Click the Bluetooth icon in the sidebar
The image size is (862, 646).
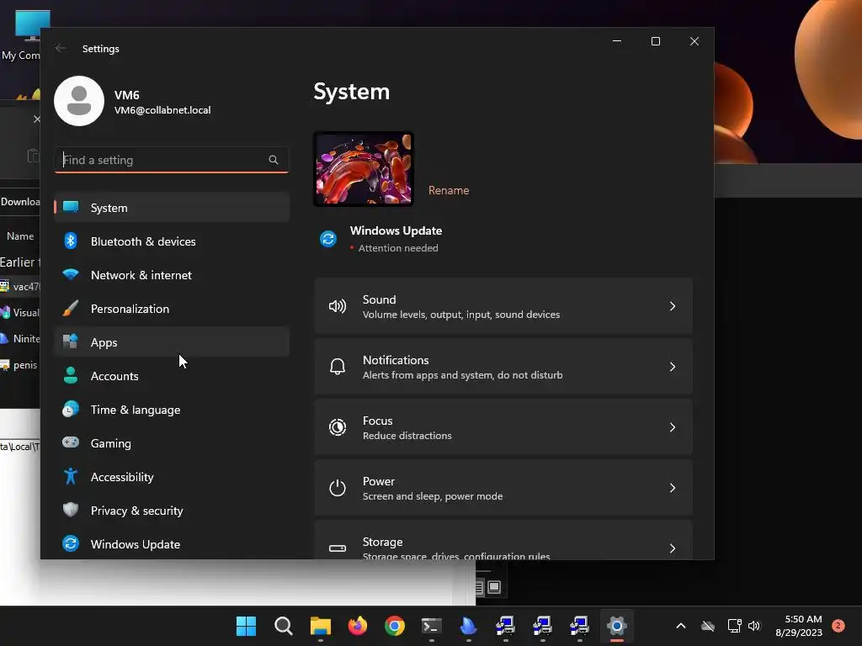[71, 241]
